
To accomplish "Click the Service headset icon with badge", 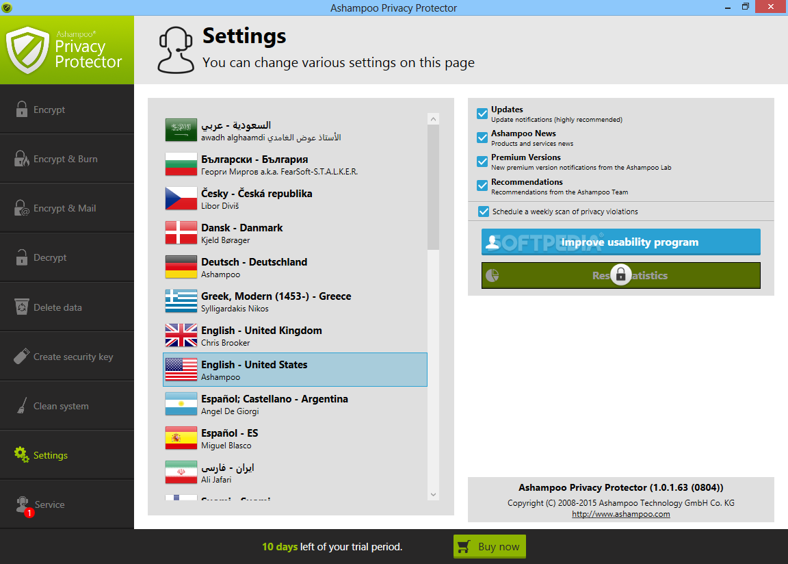I will (23, 505).
